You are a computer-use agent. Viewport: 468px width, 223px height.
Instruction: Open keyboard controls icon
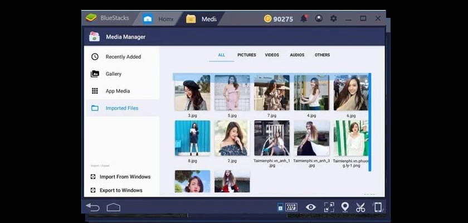(291, 207)
